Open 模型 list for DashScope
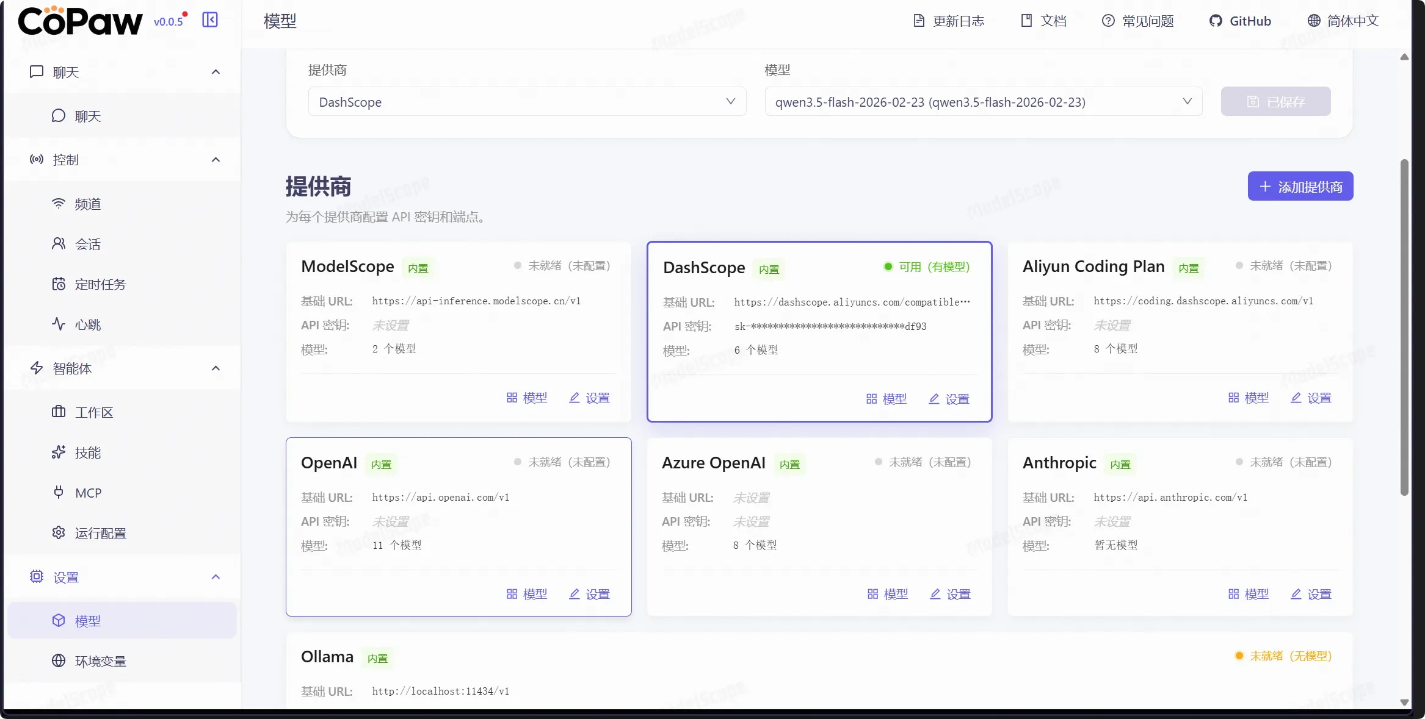The image size is (1425, 719). point(887,399)
